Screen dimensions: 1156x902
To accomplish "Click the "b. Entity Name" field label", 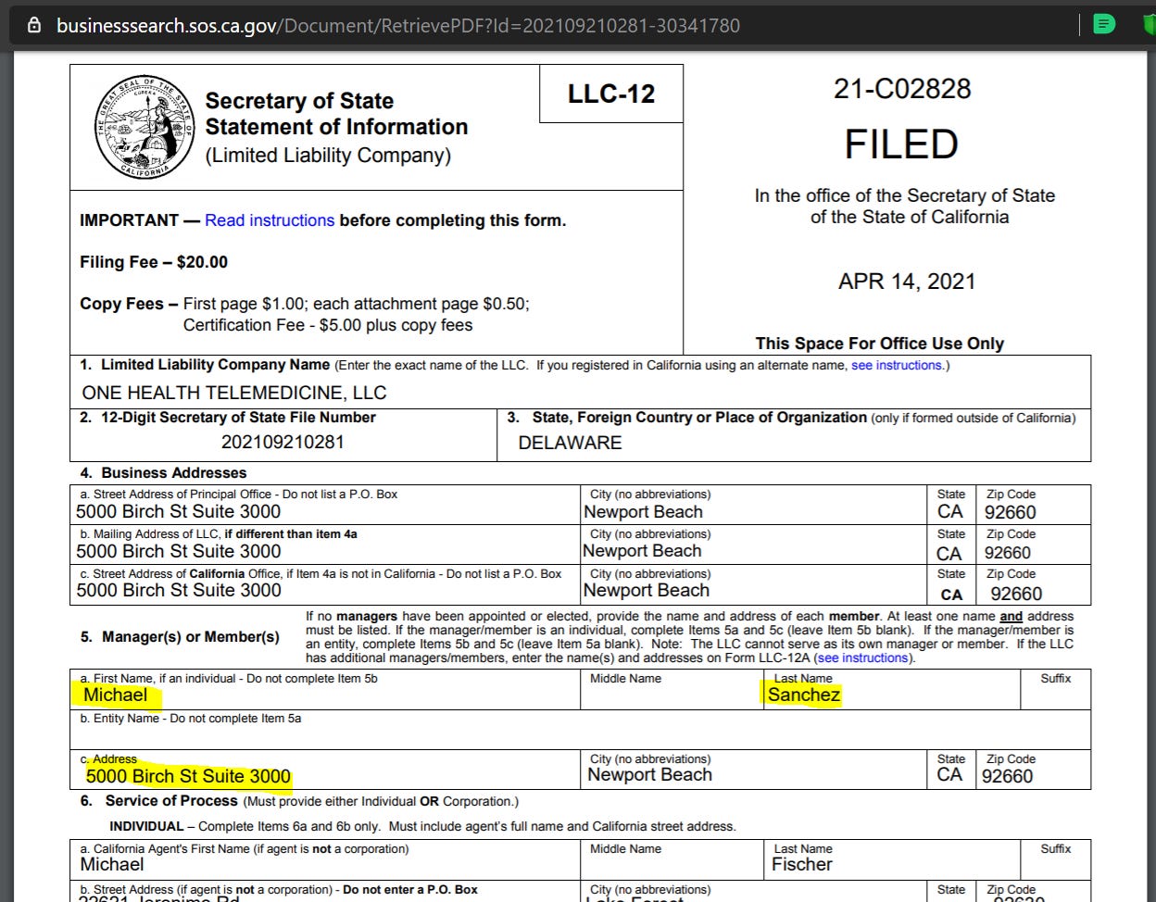I will coord(191,719).
